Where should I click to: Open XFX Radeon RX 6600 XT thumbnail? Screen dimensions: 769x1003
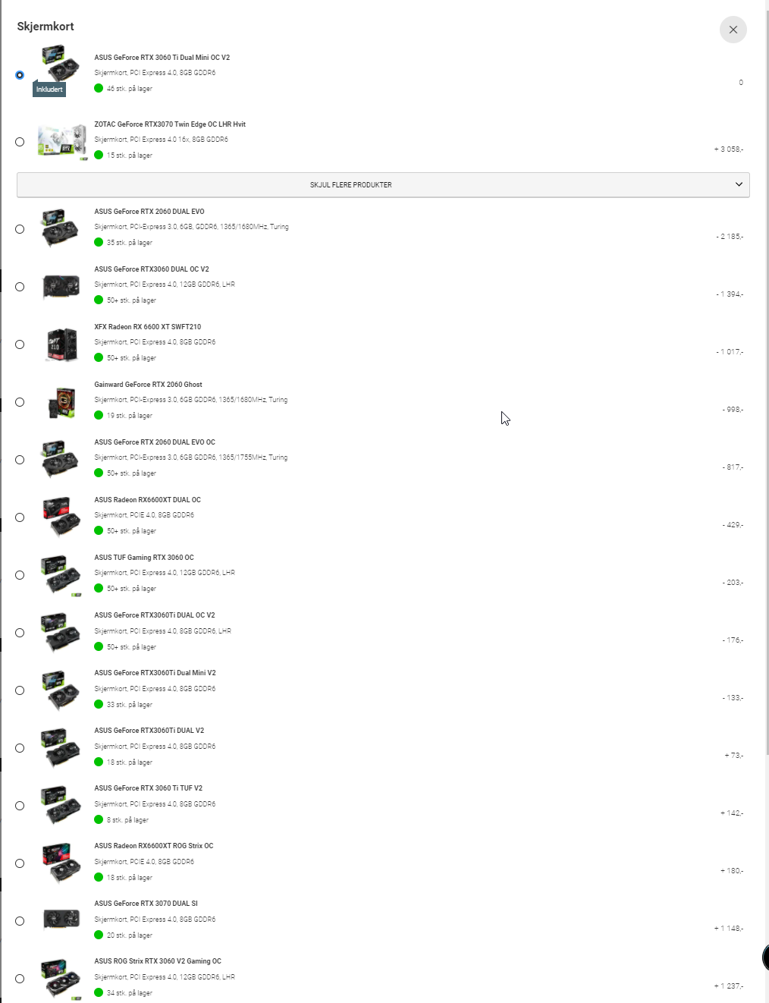(x=61, y=344)
